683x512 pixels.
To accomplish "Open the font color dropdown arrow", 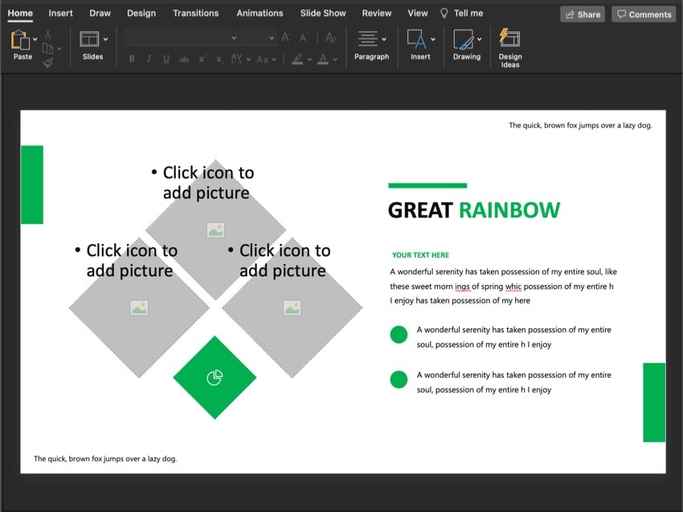I will [x=335, y=59].
